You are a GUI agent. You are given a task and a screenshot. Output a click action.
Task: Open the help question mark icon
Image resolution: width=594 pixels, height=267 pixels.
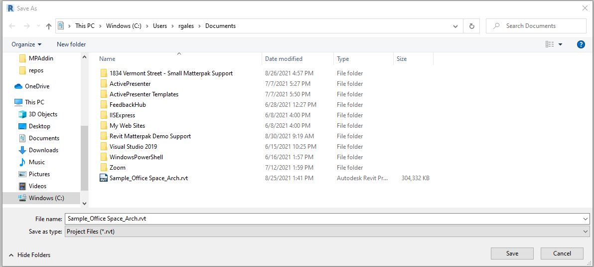(x=581, y=44)
